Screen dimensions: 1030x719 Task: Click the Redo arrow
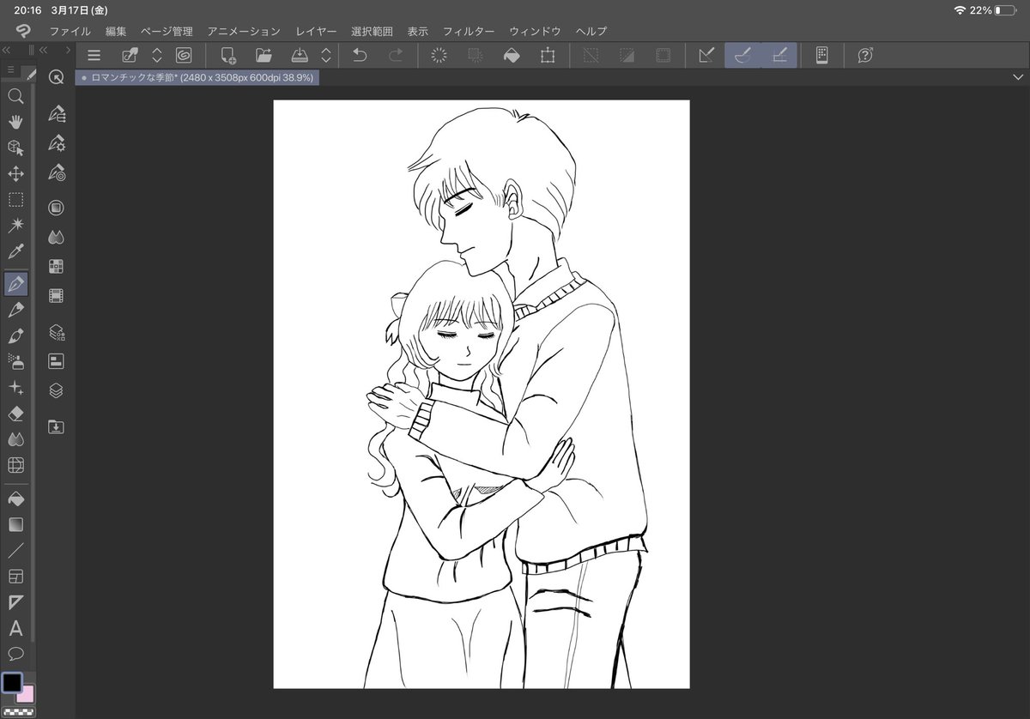click(396, 55)
